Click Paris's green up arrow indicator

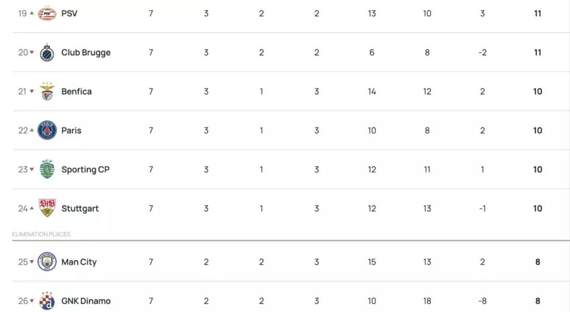[x=32, y=130]
